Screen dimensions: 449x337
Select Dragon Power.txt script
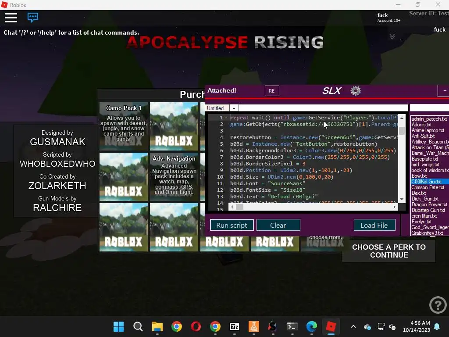coord(429,204)
